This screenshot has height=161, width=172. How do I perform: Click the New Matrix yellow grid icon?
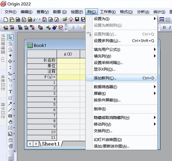tap(30, 20)
